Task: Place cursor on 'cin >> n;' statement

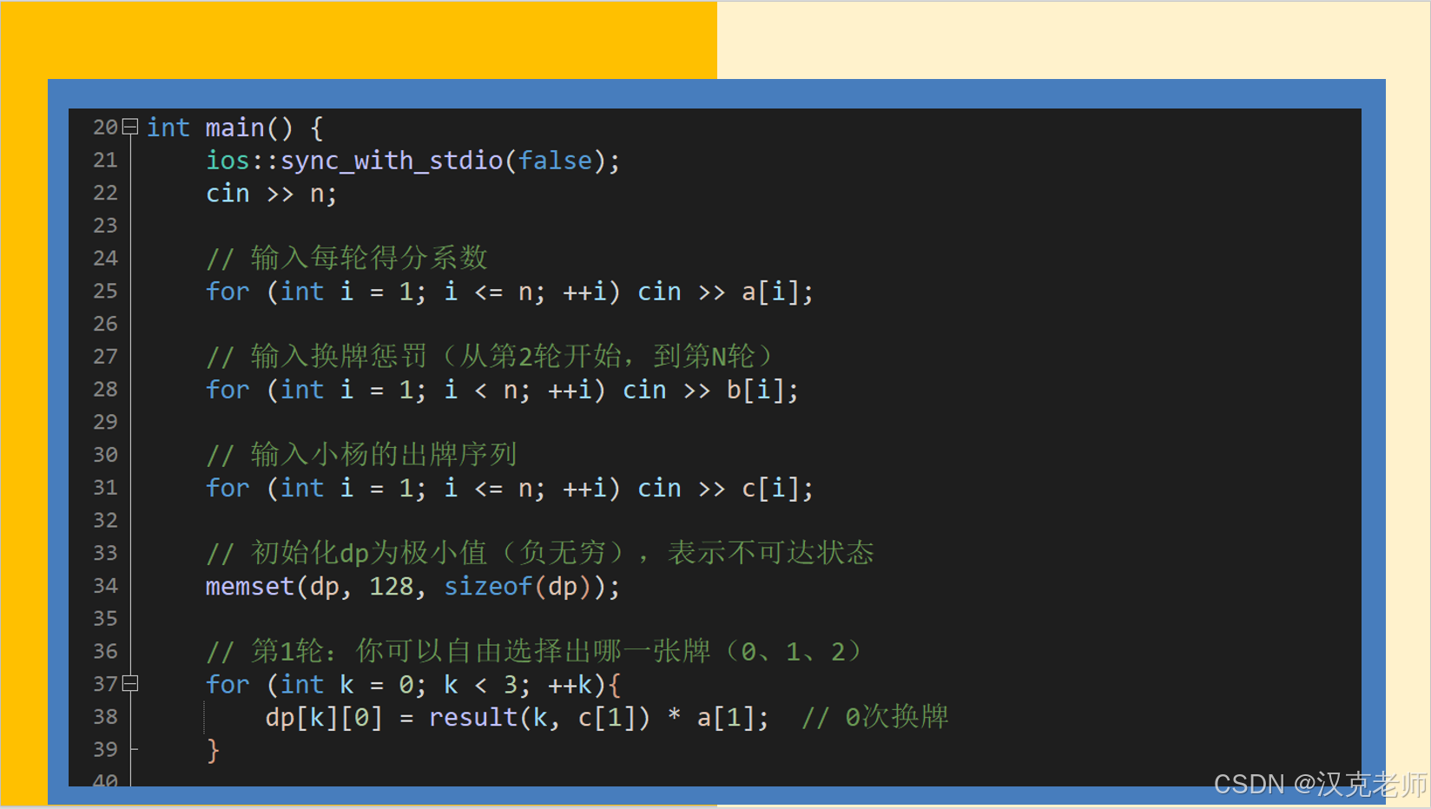Action: click(271, 194)
